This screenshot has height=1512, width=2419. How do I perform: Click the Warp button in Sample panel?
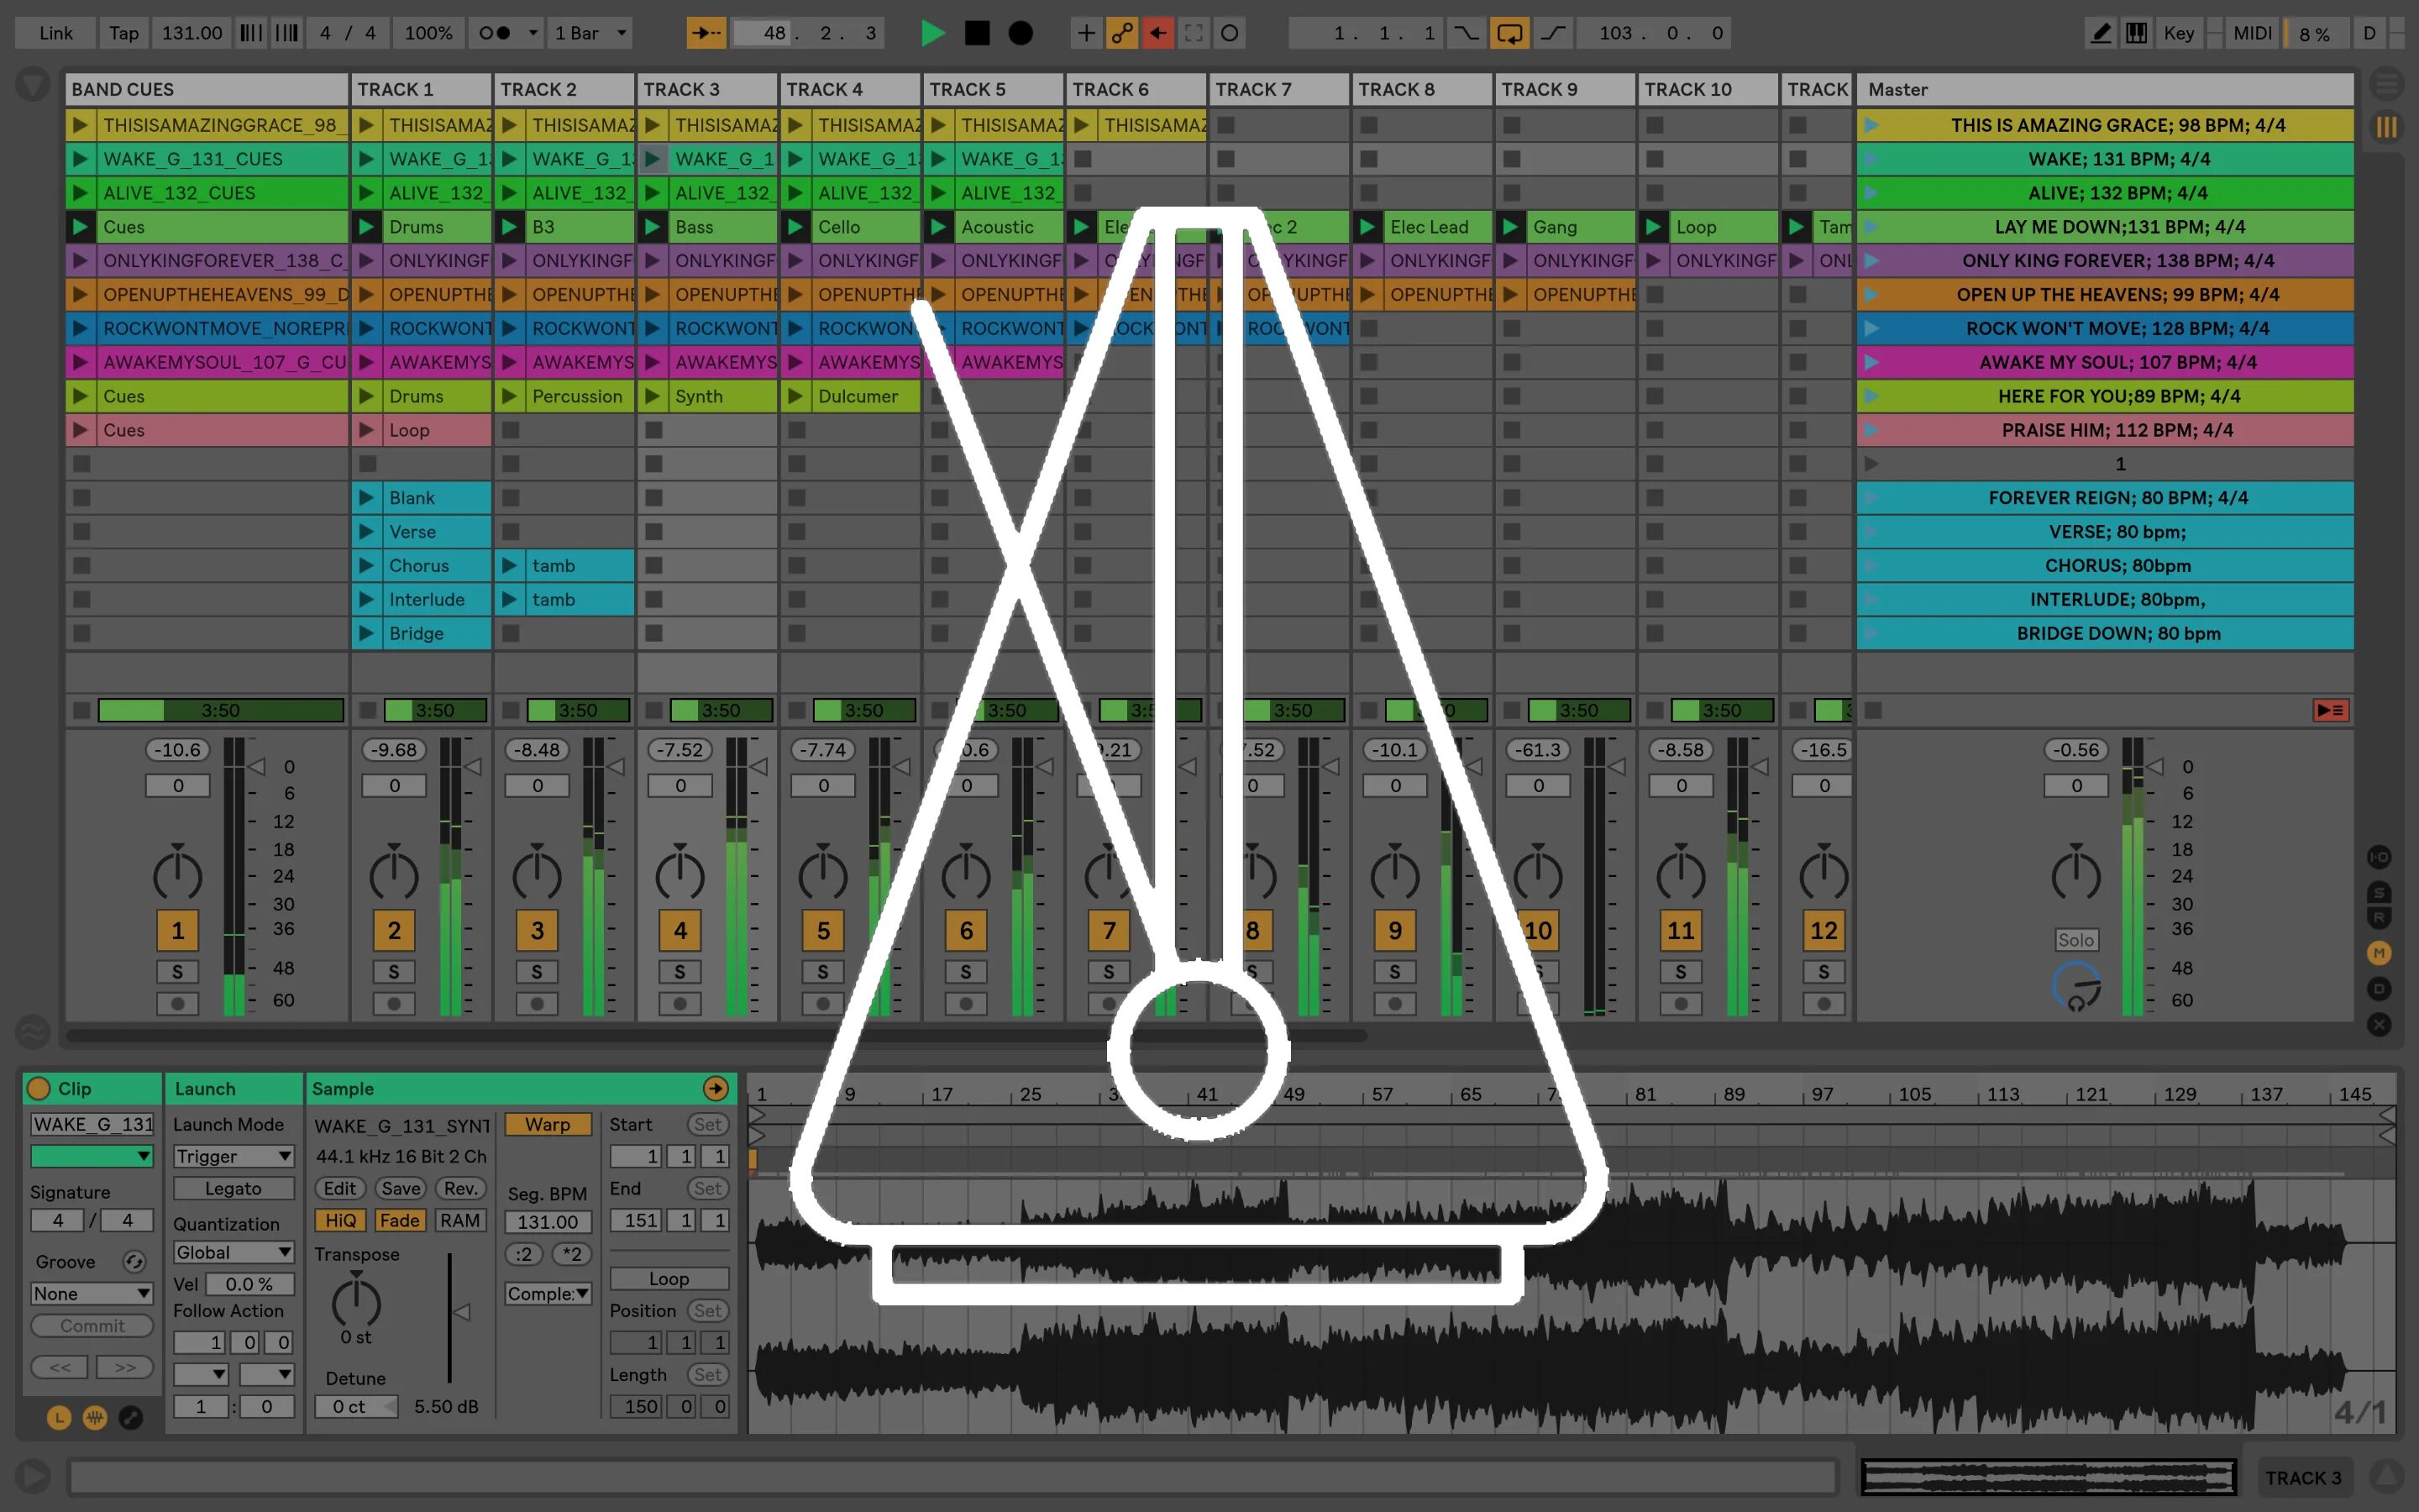545,1124
